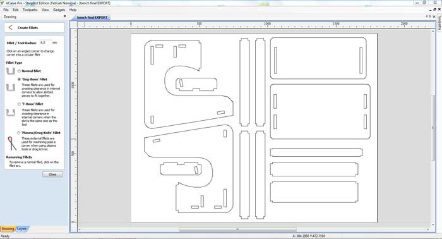Click the vertical scrollbar thumb beside canvas
This screenshot has width=442, height=239.
click(x=433, y=128)
